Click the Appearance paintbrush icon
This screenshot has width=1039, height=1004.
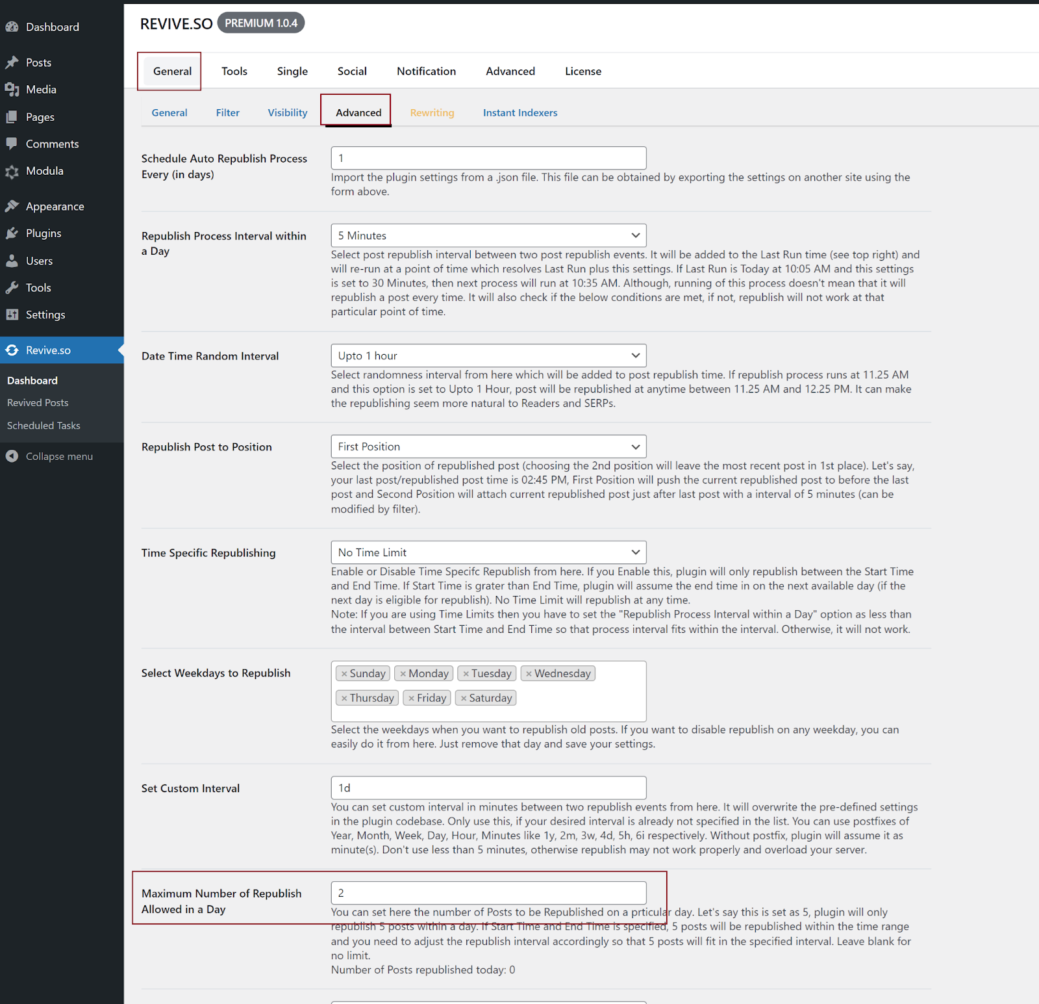point(12,206)
